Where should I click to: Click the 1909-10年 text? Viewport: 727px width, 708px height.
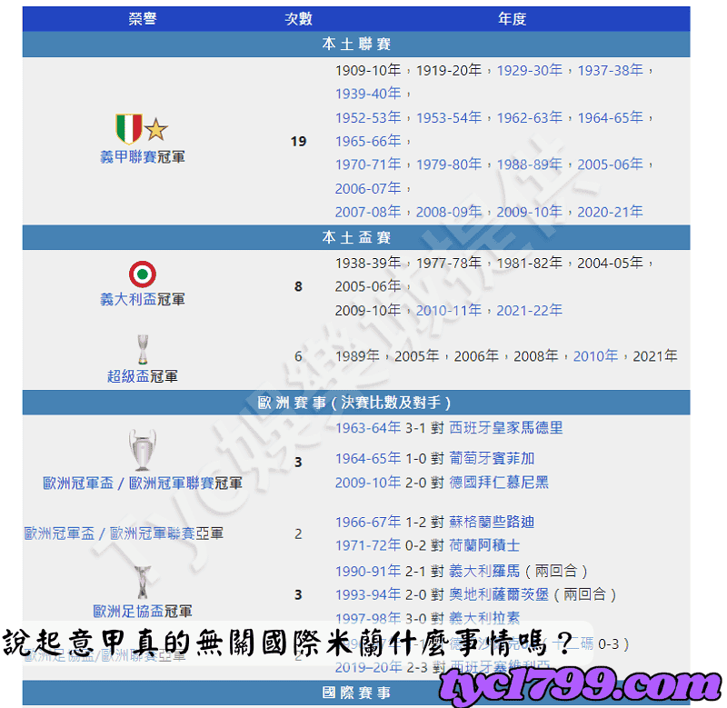[368, 70]
